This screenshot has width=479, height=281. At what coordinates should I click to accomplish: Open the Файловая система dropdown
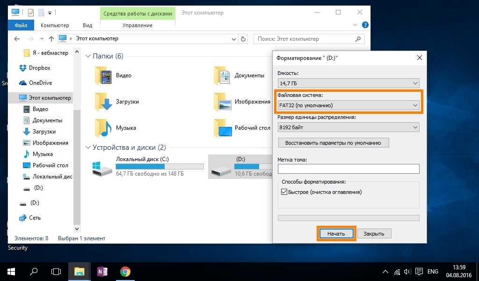(348, 105)
